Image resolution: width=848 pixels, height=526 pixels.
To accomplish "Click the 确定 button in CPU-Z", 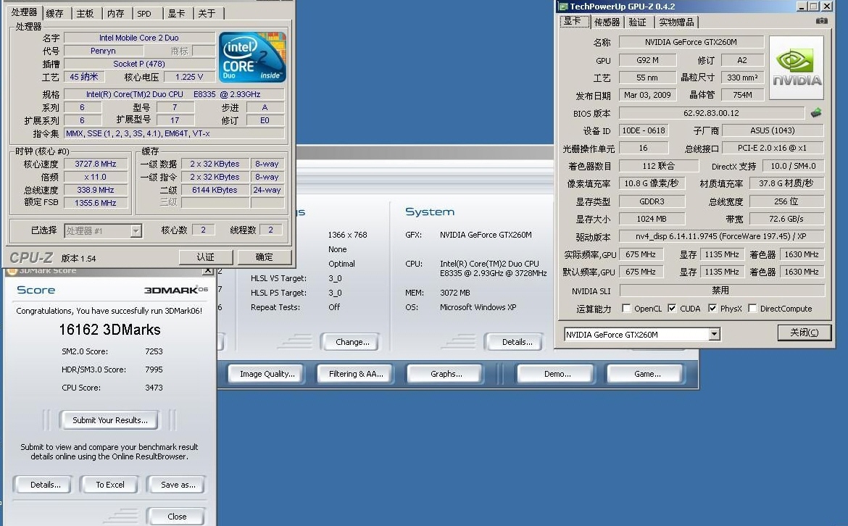I will point(264,256).
